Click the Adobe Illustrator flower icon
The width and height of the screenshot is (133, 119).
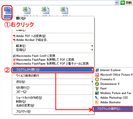pos(97,102)
